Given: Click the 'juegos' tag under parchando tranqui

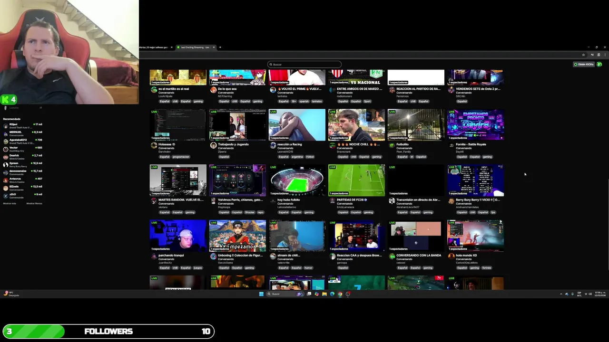Looking at the screenshot, I should (x=198, y=268).
